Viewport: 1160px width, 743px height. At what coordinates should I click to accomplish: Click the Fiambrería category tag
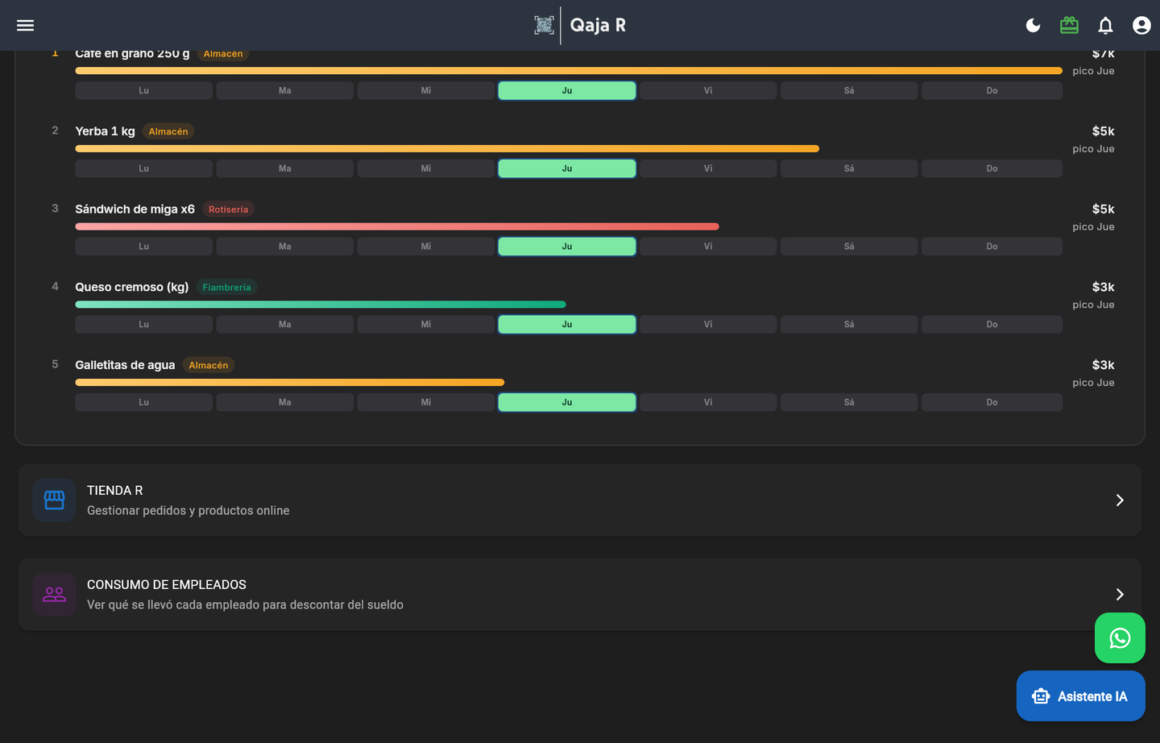[x=226, y=288]
